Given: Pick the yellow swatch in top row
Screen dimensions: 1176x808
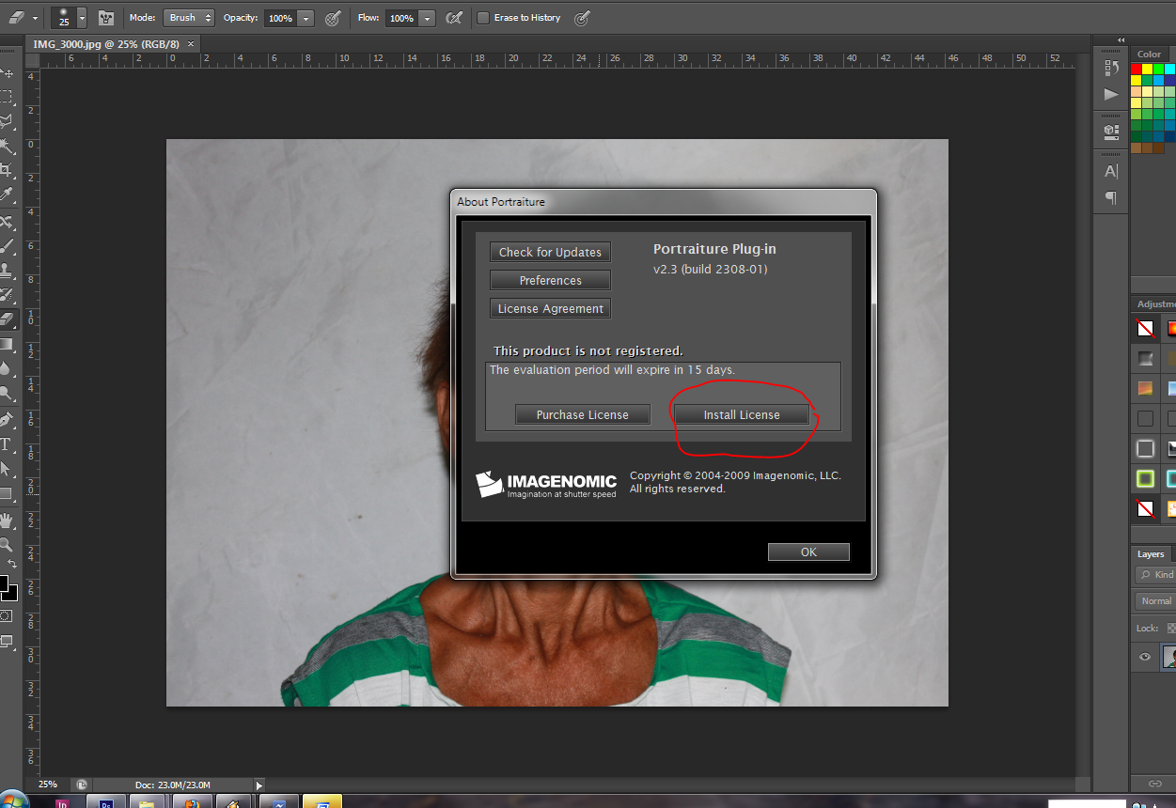Looking at the screenshot, I should 1148,70.
